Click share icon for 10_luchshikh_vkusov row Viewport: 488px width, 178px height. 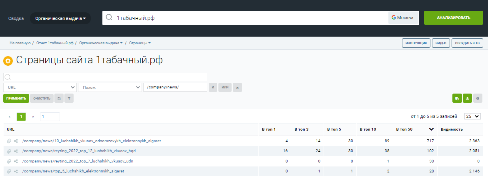click(16, 141)
